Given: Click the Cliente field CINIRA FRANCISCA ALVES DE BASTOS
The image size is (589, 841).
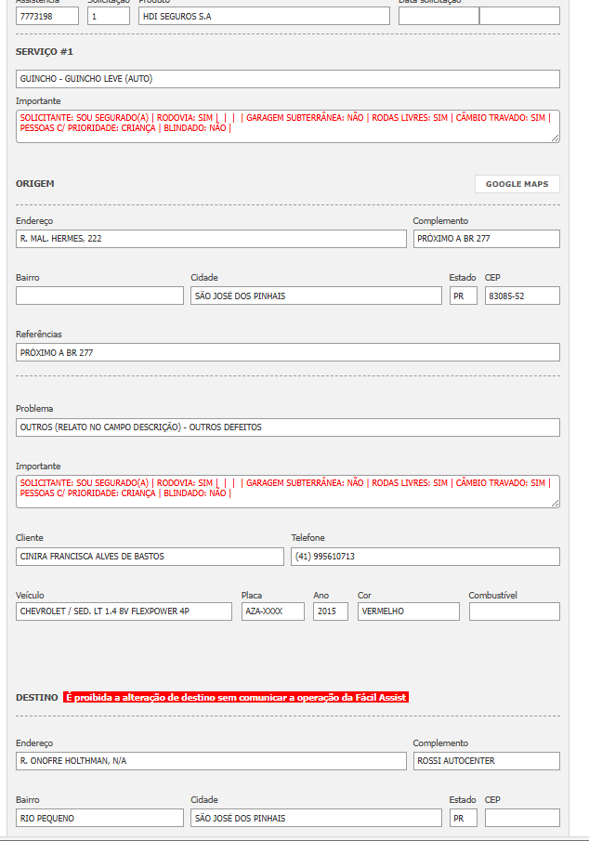Looking at the screenshot, I should 150,557.
